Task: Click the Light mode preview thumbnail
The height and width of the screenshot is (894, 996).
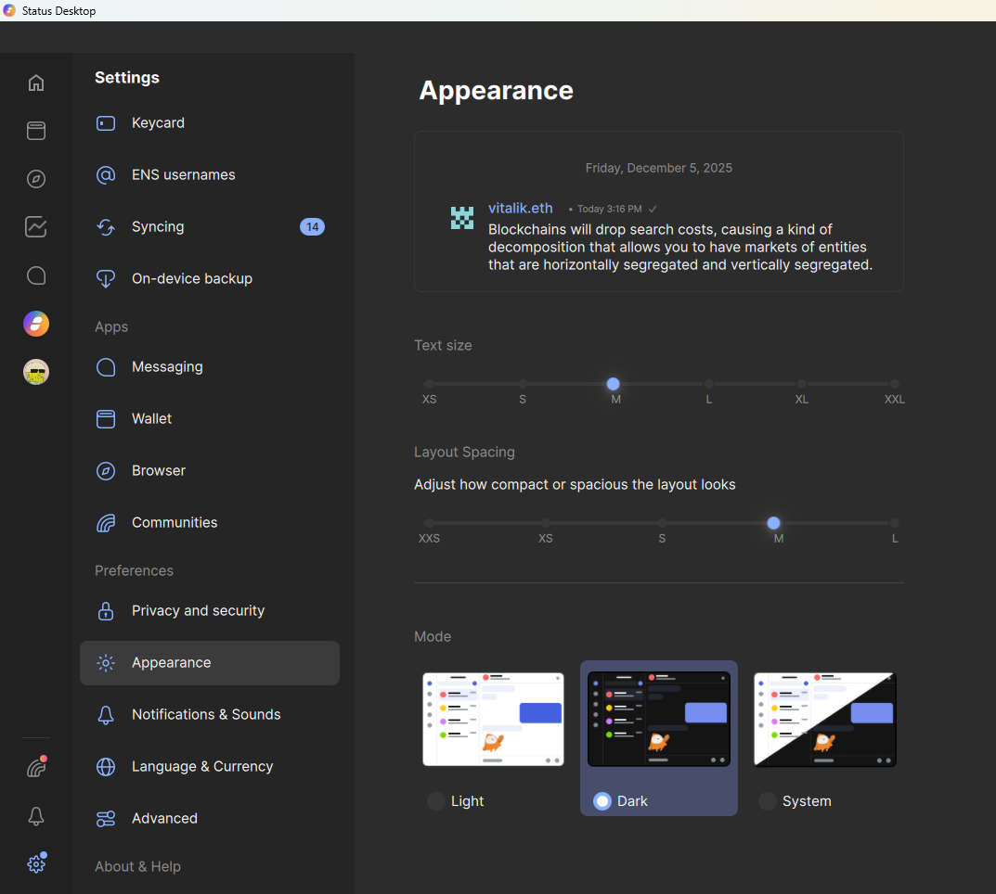Action: pyautogui.click(x=493, y=720)
